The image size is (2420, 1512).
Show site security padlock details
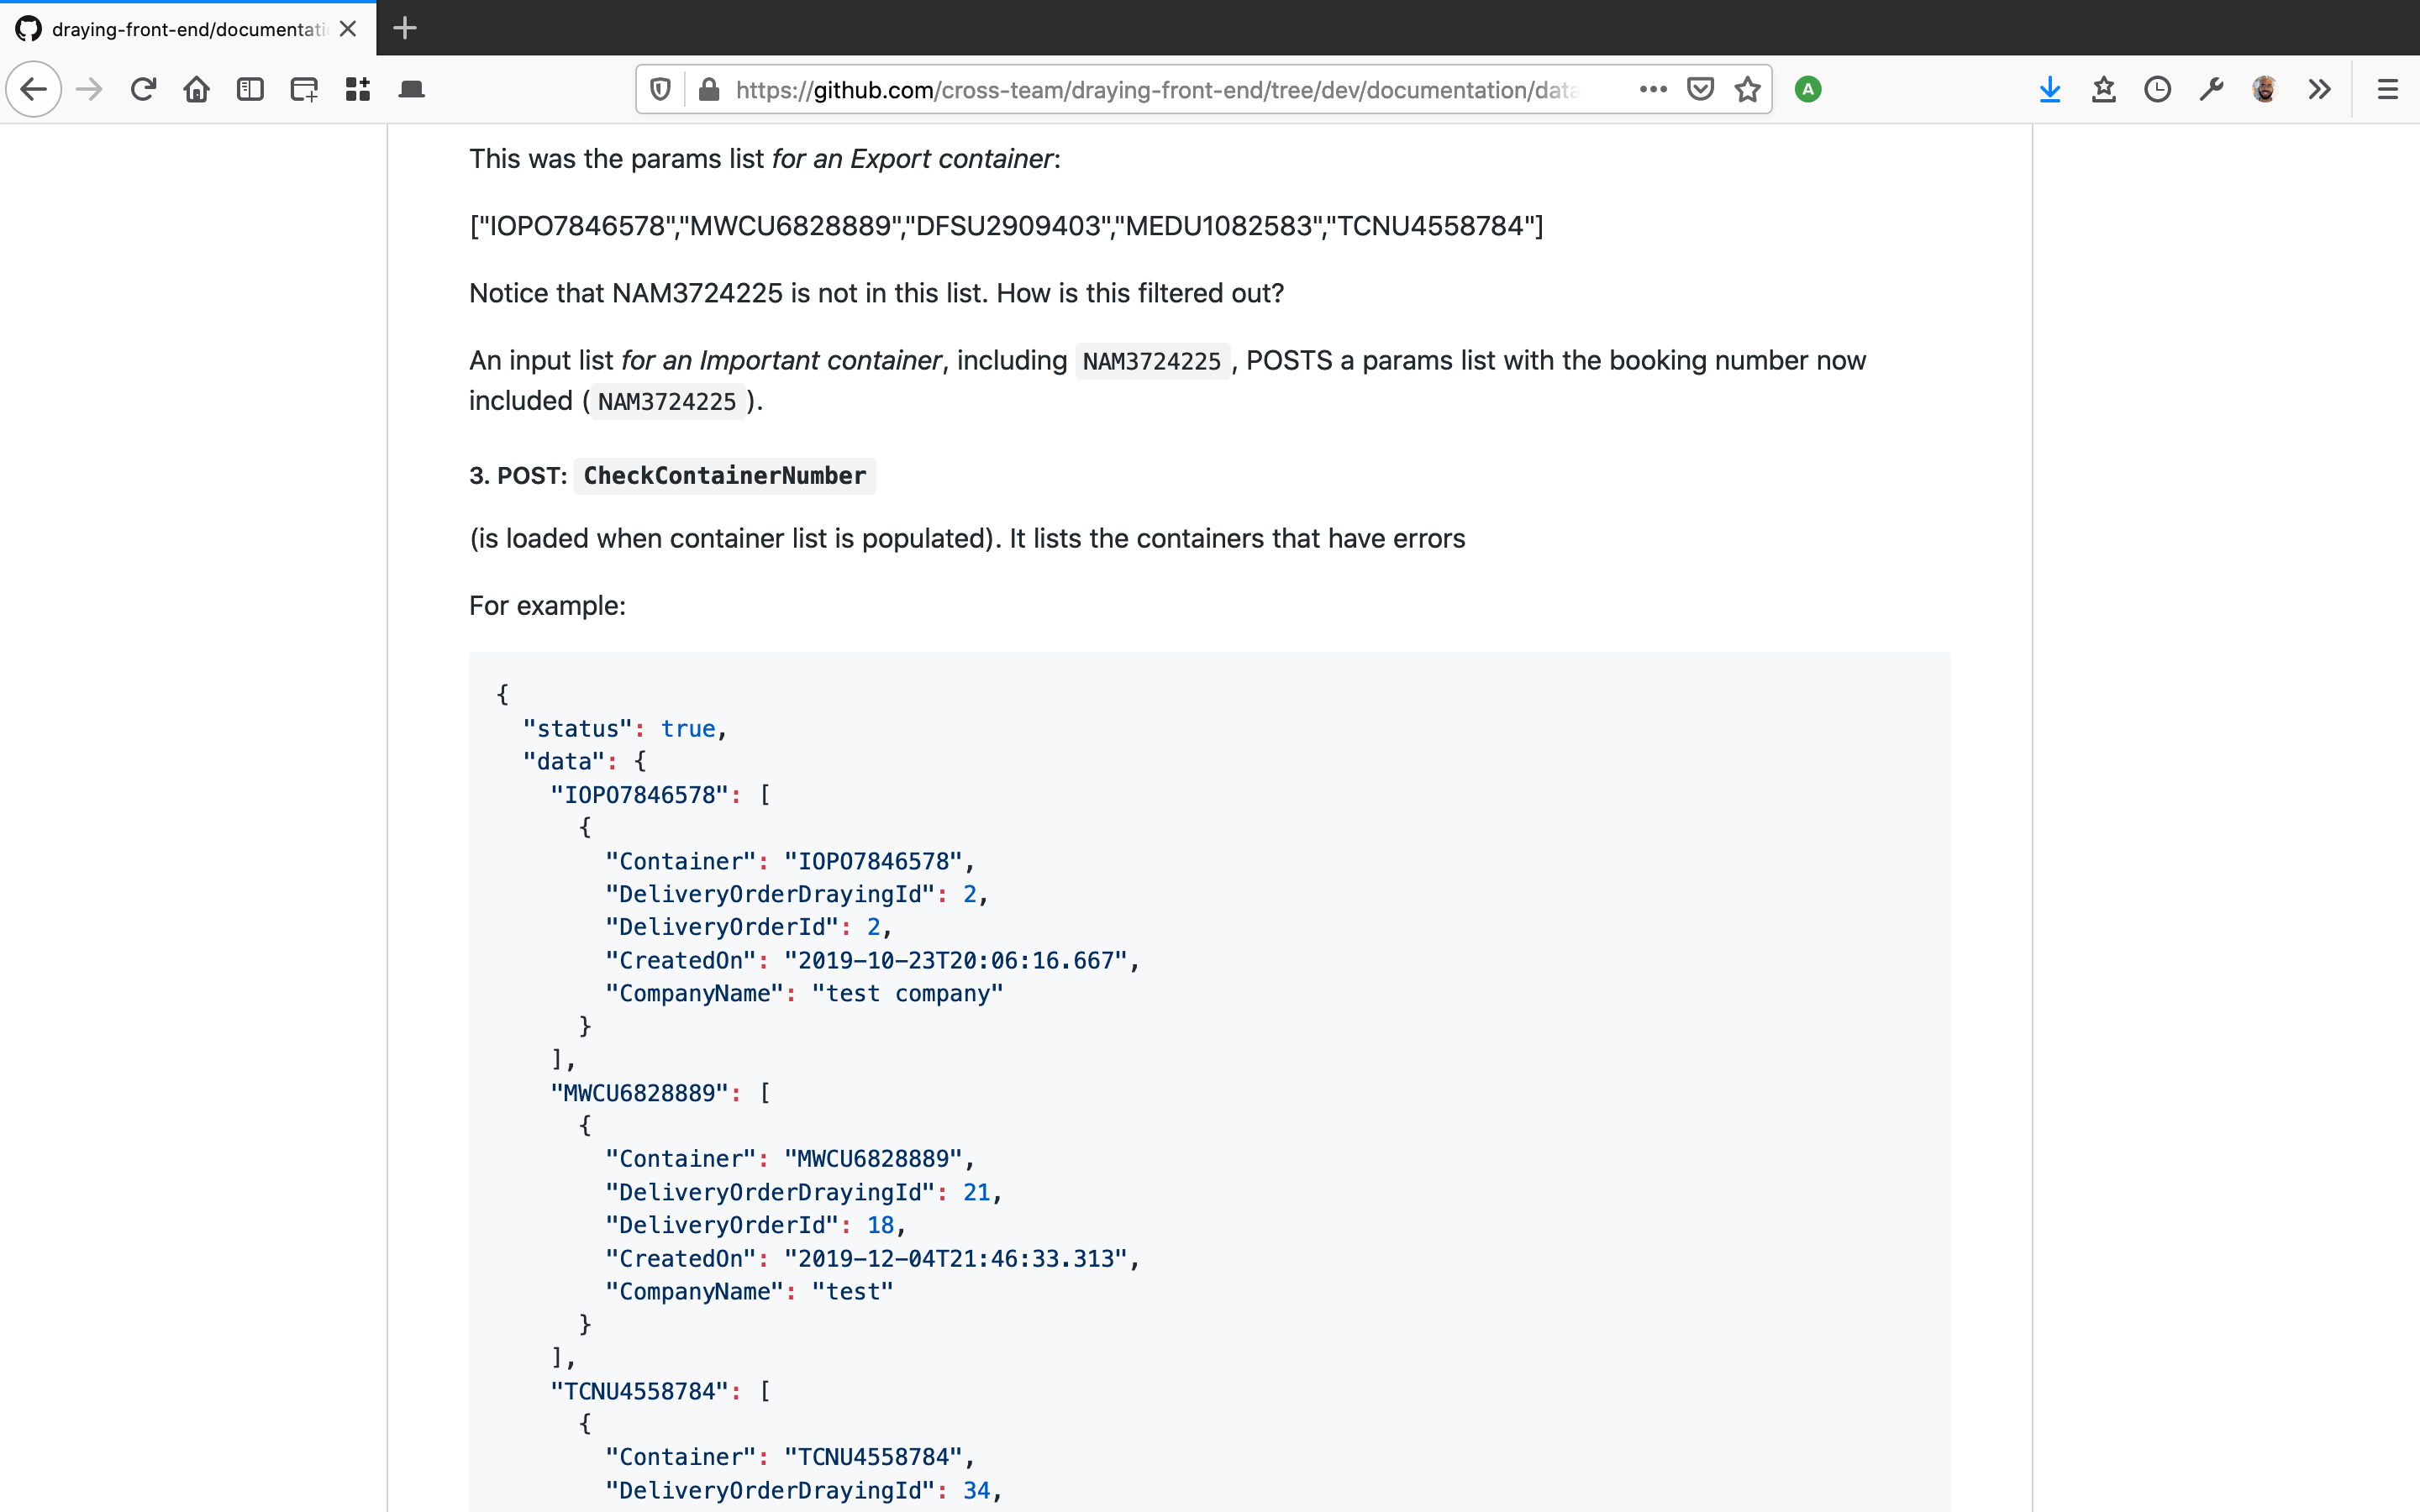coord(709,90)
